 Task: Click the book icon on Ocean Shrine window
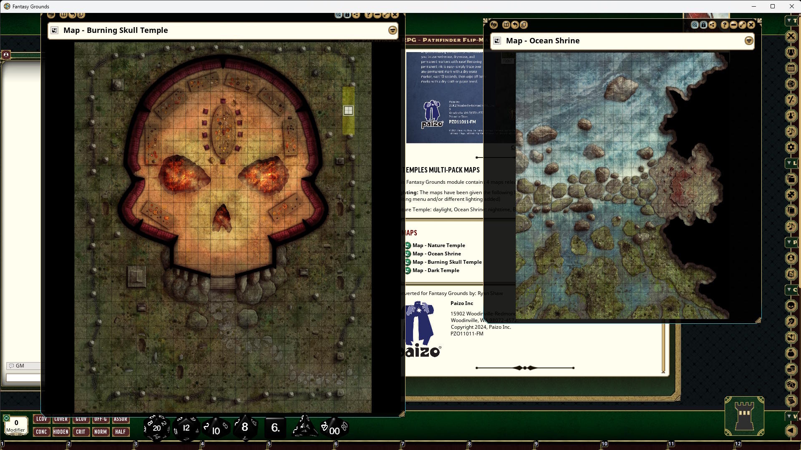[506, 25]
